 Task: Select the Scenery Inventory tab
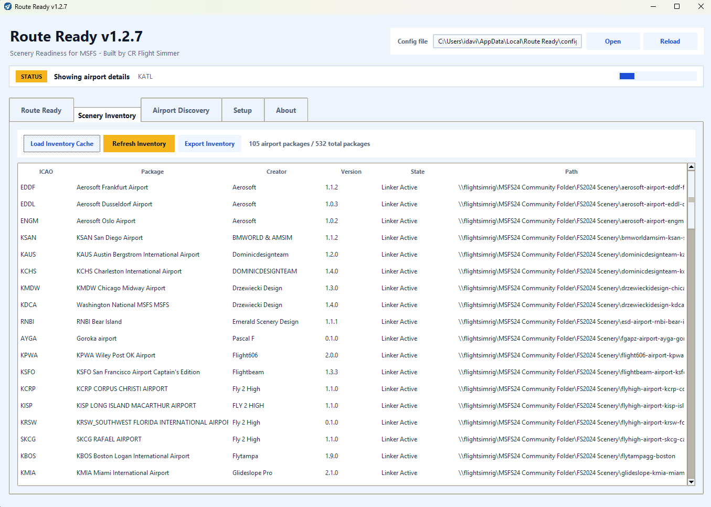coord(107,115)
